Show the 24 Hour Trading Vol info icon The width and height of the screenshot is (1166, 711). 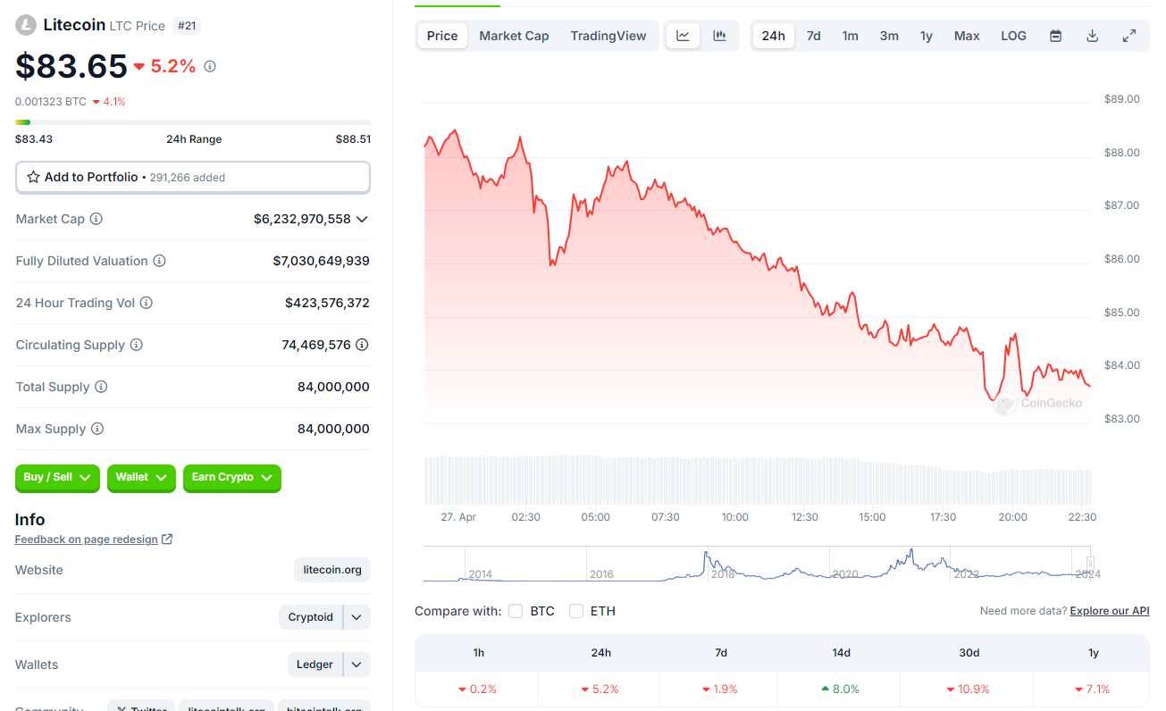(x=146, y=303)
